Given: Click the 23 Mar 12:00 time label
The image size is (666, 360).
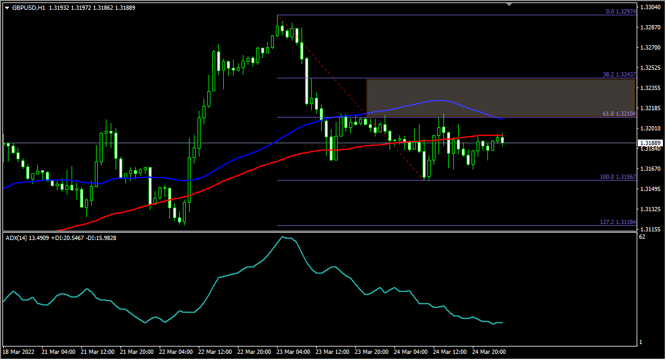Looking at the screenshot, I should (333, 352).
